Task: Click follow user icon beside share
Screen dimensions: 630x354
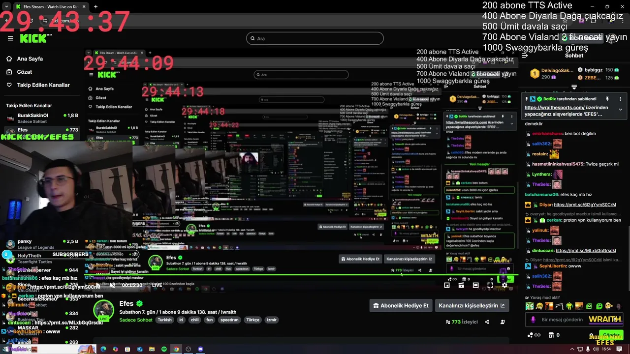Action: click(x=503, y=322)
